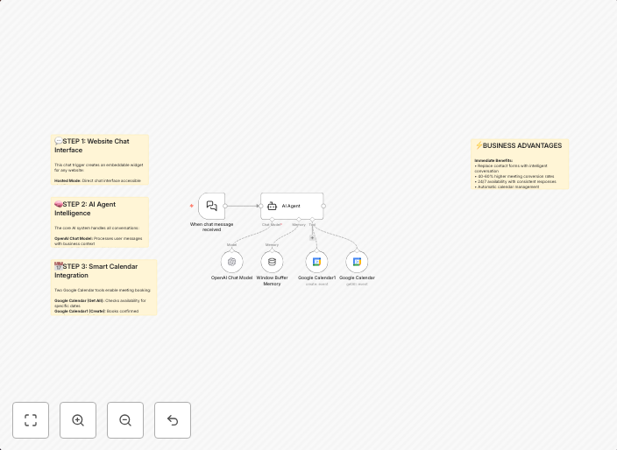Viewport: 617px width, 450px height.
Task: Select the STEP 3 Smart Calendar Integration note
Action: [x=104, y=287]
